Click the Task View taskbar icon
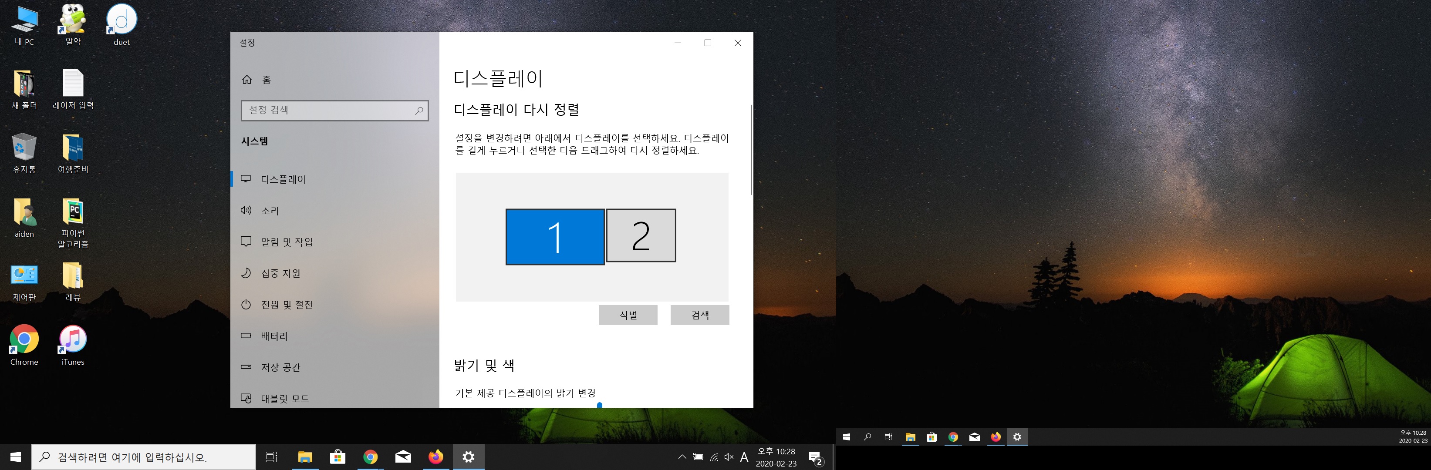The height and width of the screenshot is (470, 1431). (272, 457)
